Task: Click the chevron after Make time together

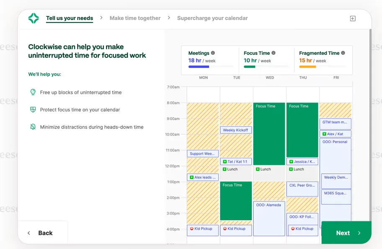Action: click(169, 18)
